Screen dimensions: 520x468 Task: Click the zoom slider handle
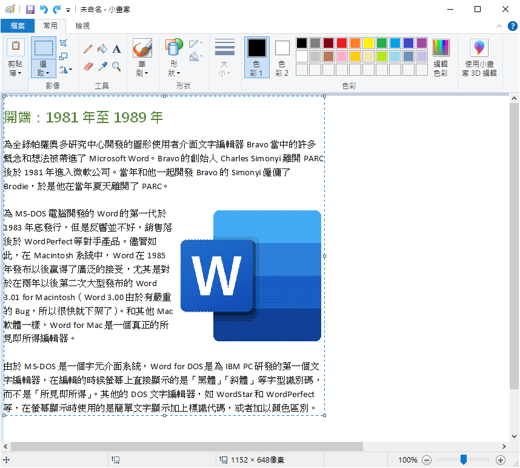pos(464,460)
